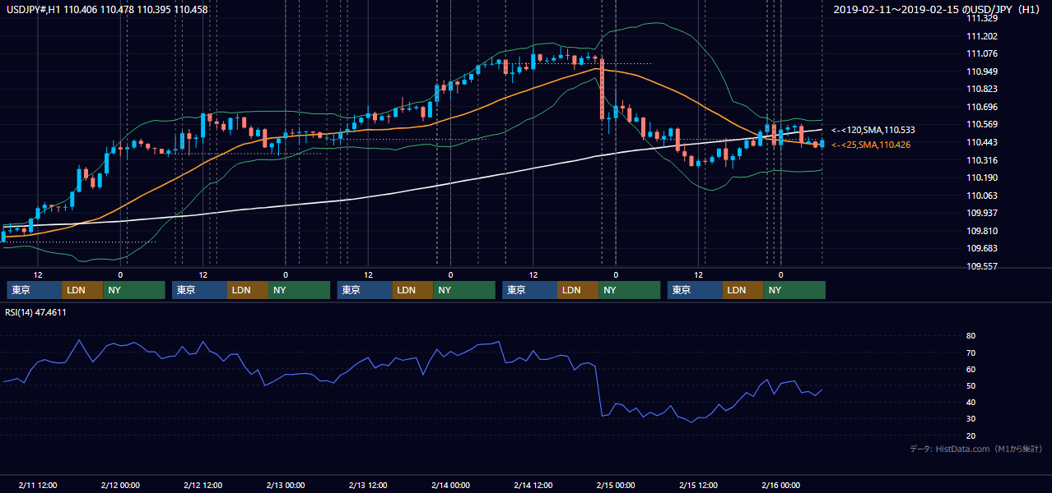Click the 2/16 00:00 date label
This screenshot has height=493, width=1052.
point(781,485)
